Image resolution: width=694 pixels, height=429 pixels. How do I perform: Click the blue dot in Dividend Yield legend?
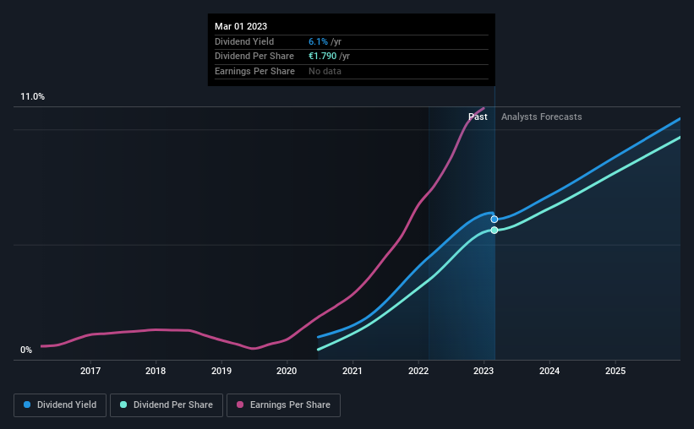(x=27, y=405)
